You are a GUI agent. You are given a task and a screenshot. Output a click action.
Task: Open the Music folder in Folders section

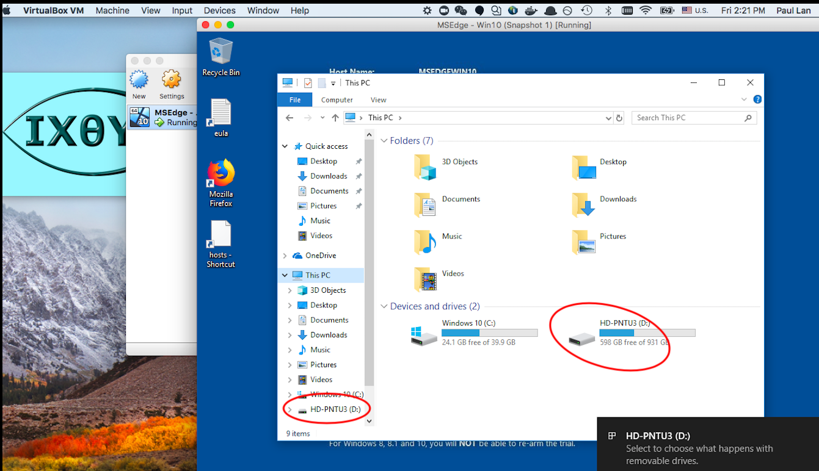pyautogui.click(x=425, y=241)
